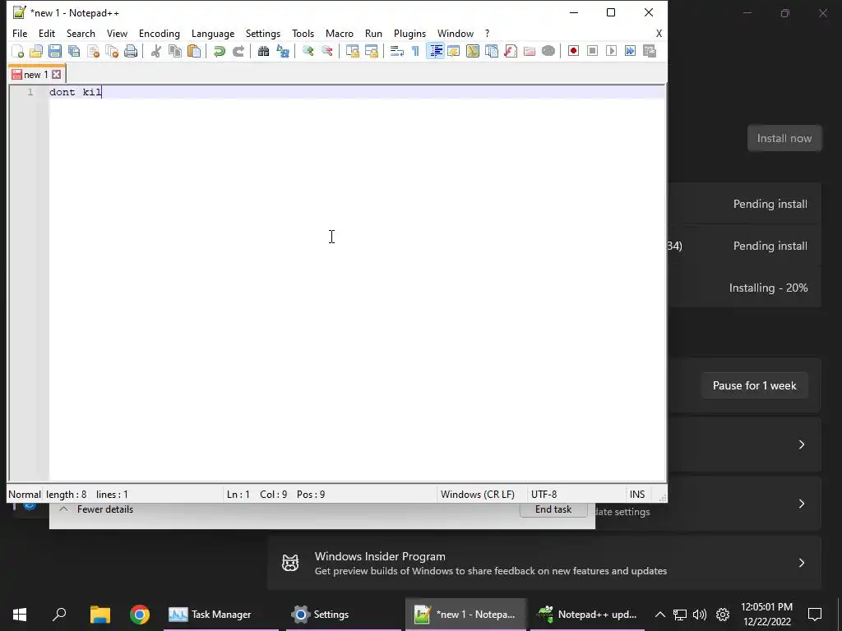
Task: Cut selection with the scissors icon
Action: click(156, 51)
